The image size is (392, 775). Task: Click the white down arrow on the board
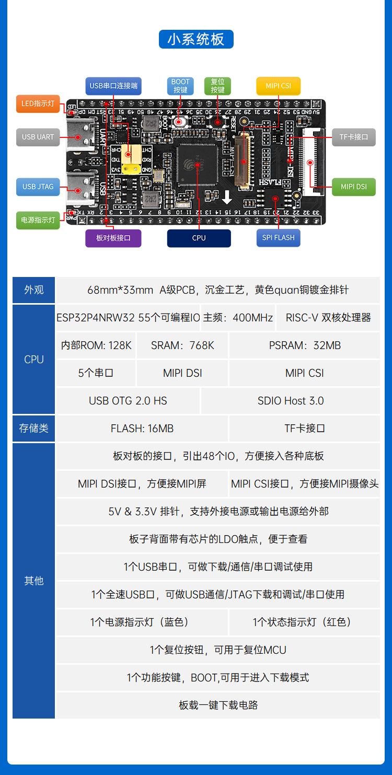coord(227,198)
